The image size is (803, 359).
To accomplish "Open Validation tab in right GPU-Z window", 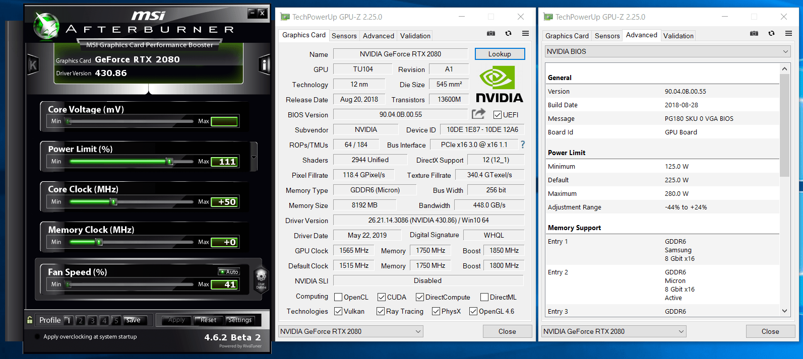I will point(678,36).
